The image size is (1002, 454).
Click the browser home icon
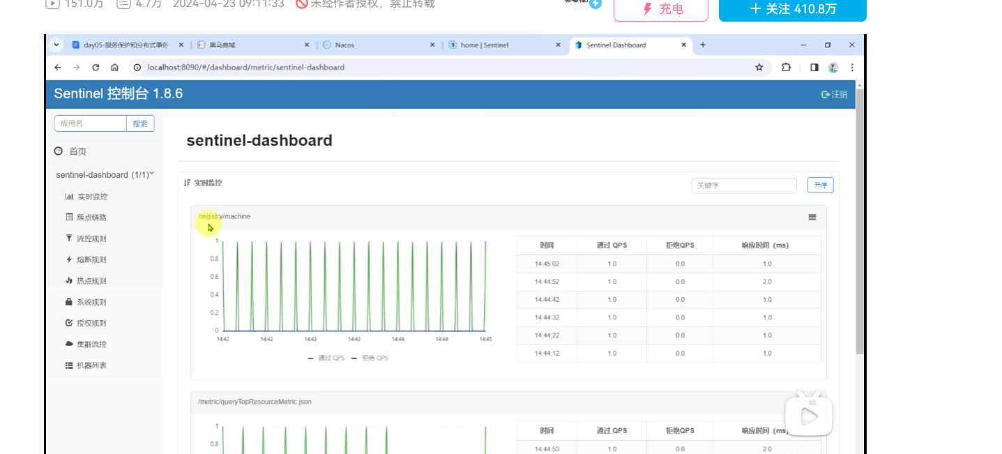point(114,68)
